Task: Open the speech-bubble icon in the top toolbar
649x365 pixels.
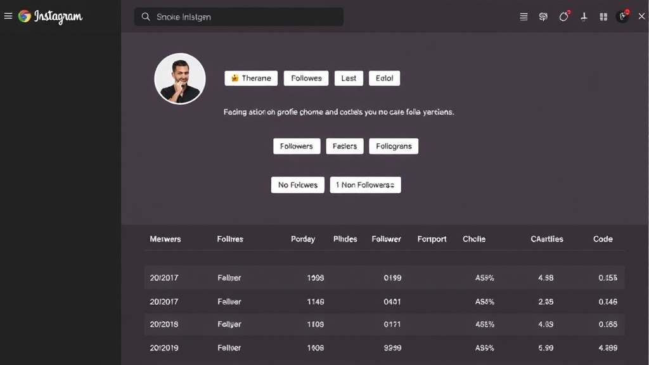Action: [543, 16]
